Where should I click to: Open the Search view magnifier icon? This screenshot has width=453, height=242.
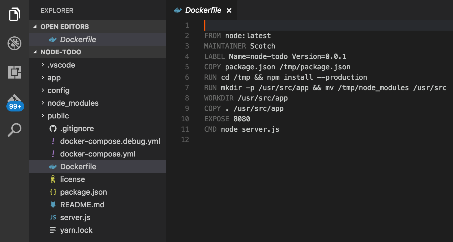pyautogui.click(x=14, y=130)
